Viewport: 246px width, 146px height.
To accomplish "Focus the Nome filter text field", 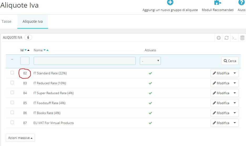I will (x=85, y=61).
